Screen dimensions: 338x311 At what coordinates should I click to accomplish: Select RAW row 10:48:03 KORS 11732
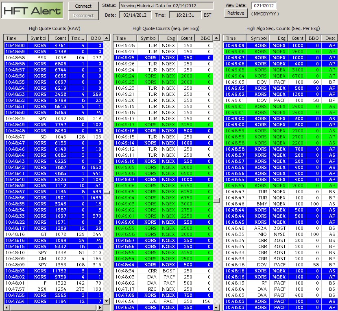pyautogui.click(x=54, y=271)
